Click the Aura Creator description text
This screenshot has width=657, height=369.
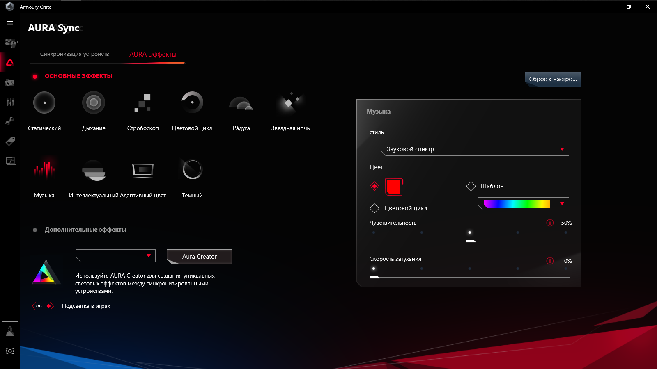(x=145, y=283)
